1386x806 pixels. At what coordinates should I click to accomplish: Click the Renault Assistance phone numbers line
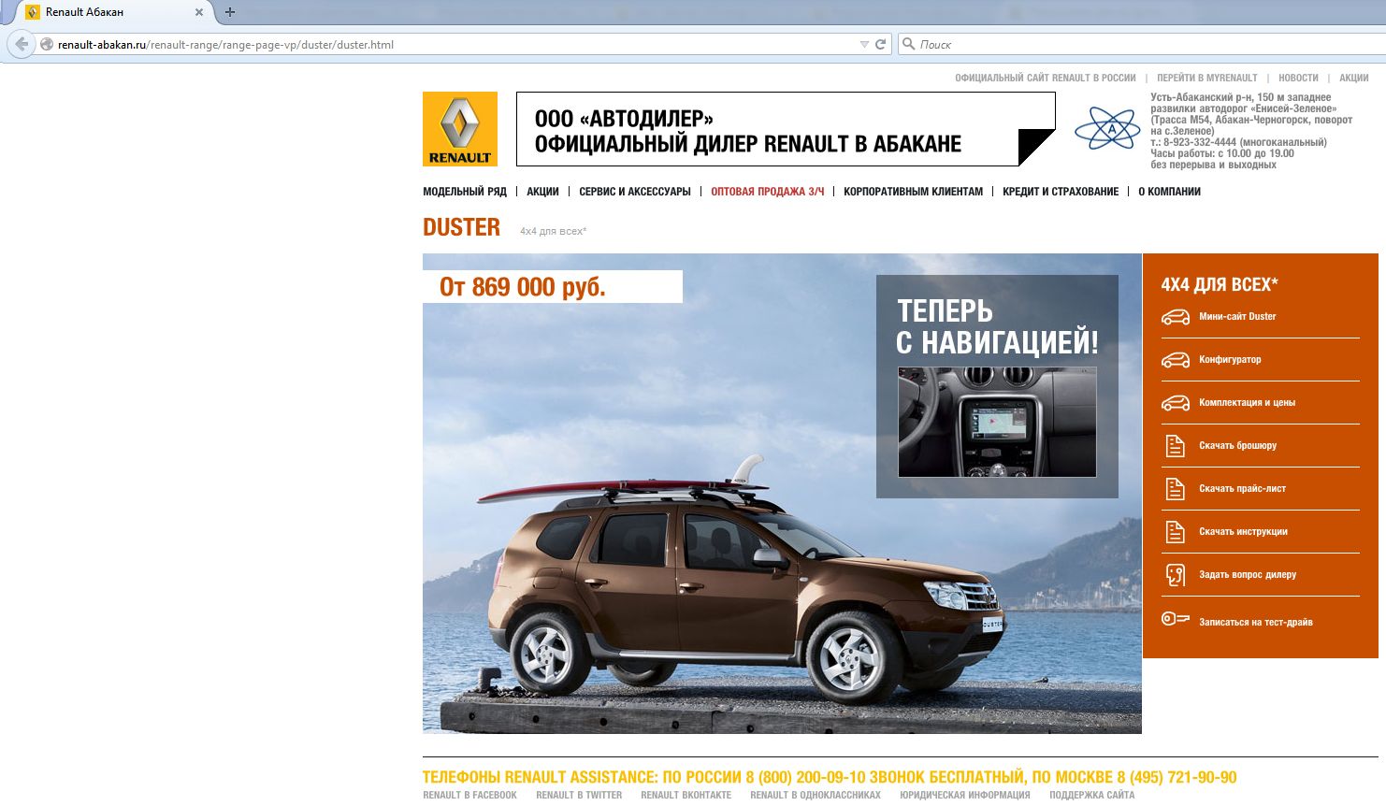830,777
